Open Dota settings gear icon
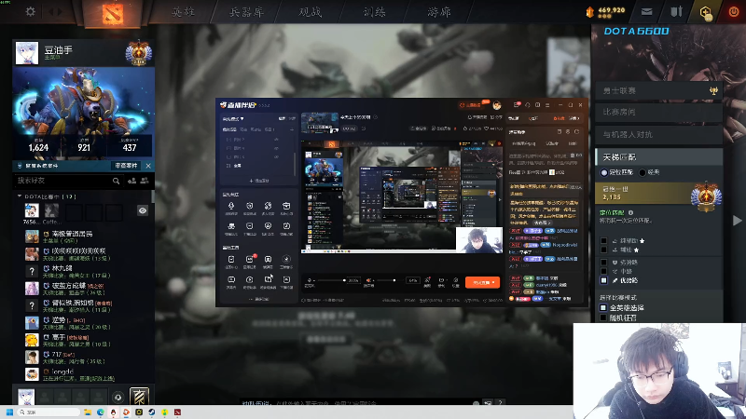This screenshot has height=419, width=746. (x=31, y=11)
